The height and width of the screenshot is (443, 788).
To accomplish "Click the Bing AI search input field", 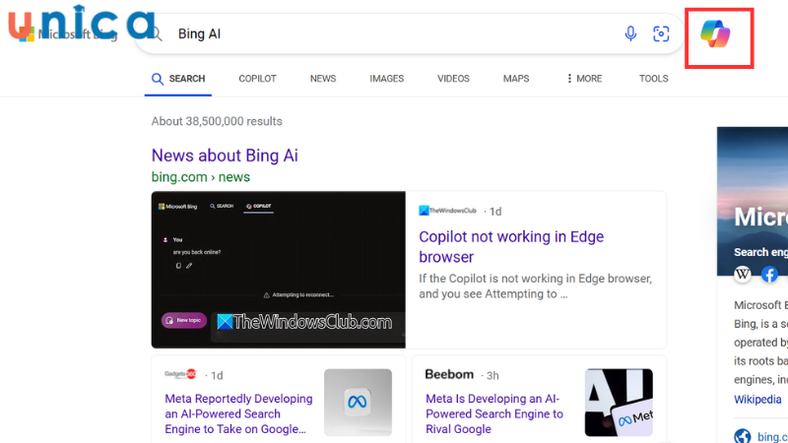I will point(394,33).
